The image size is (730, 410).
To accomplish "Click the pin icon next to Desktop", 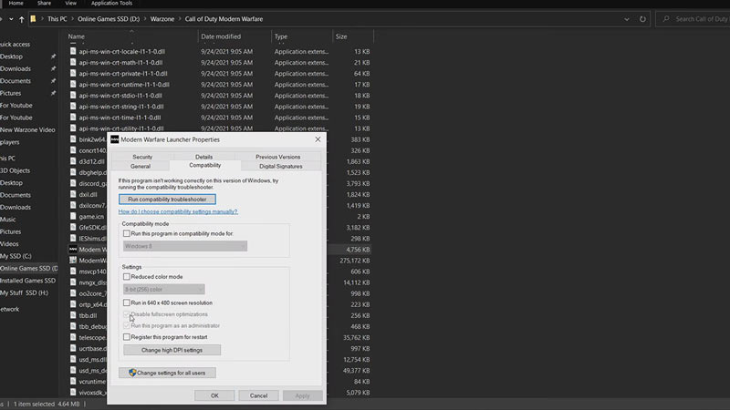I will pyautogui.click(x=53, y=56).
